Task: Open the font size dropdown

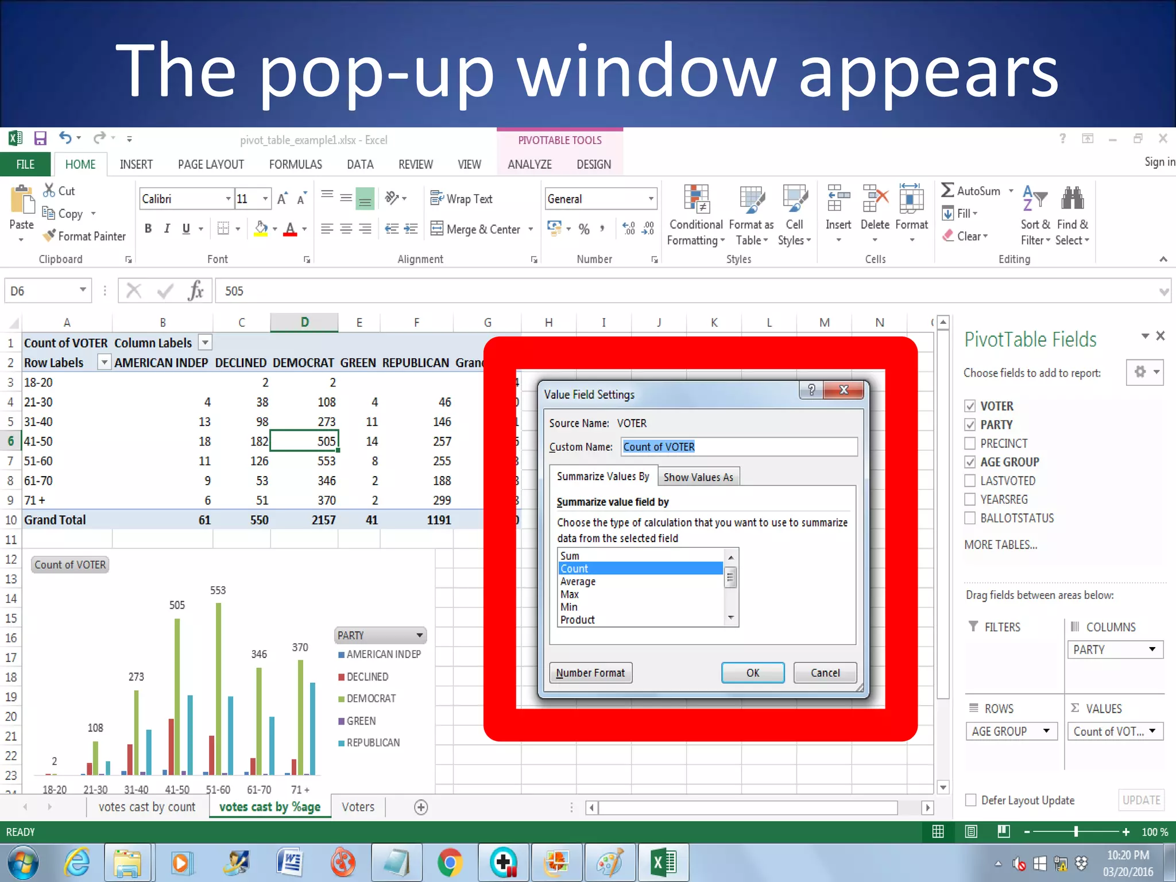Action: (265, 199)
